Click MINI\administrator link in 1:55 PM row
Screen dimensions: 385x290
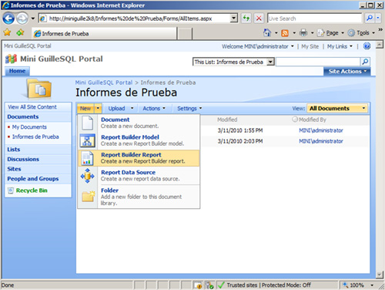pyautogui.click(x=321, y=130)
